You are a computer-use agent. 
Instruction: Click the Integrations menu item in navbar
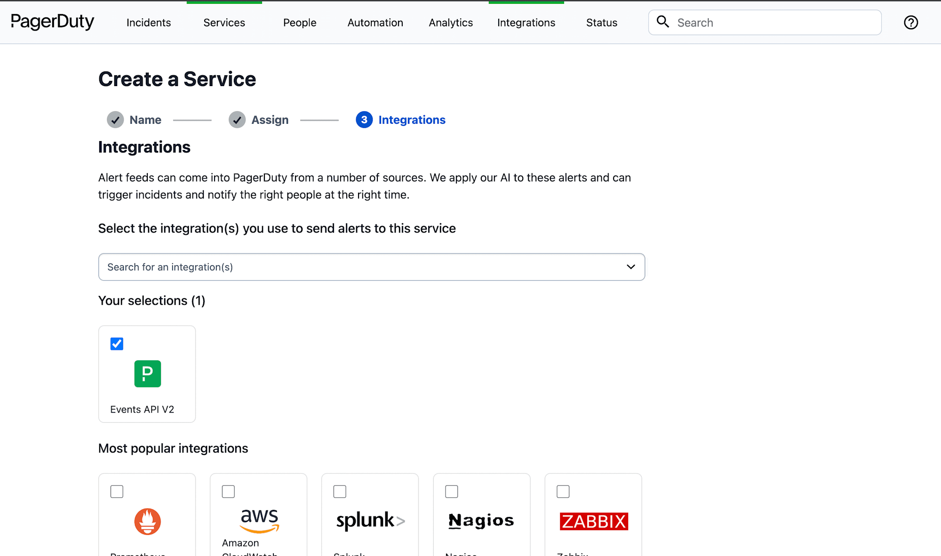click(526, 22)
